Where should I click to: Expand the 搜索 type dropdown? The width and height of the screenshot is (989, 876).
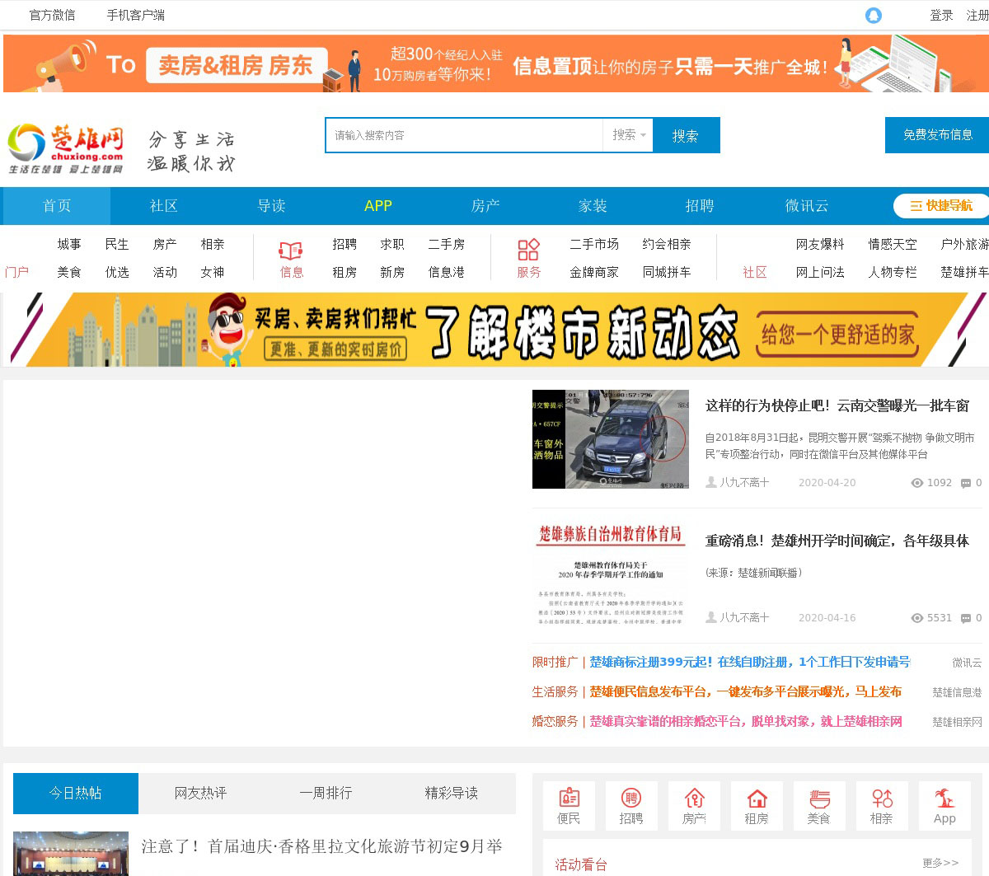[628, 135]
